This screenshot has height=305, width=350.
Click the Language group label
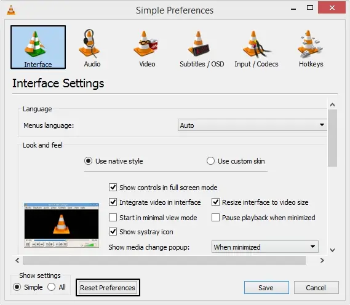38,109
